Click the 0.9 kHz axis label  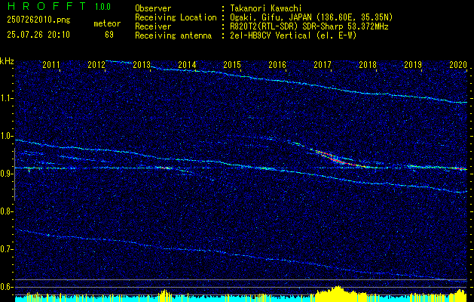pos(6,174)
